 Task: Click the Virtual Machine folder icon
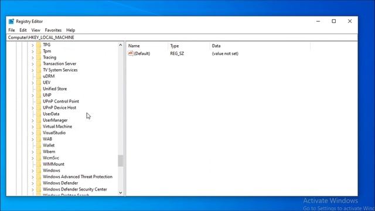39,127
